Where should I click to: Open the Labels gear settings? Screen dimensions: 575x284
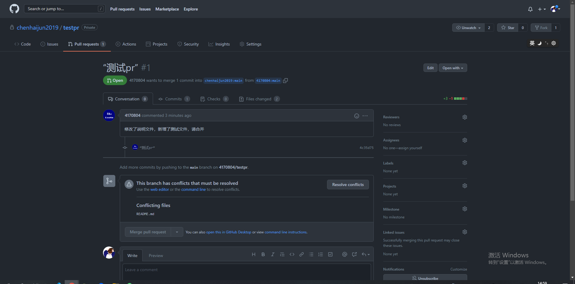[465, 163]
